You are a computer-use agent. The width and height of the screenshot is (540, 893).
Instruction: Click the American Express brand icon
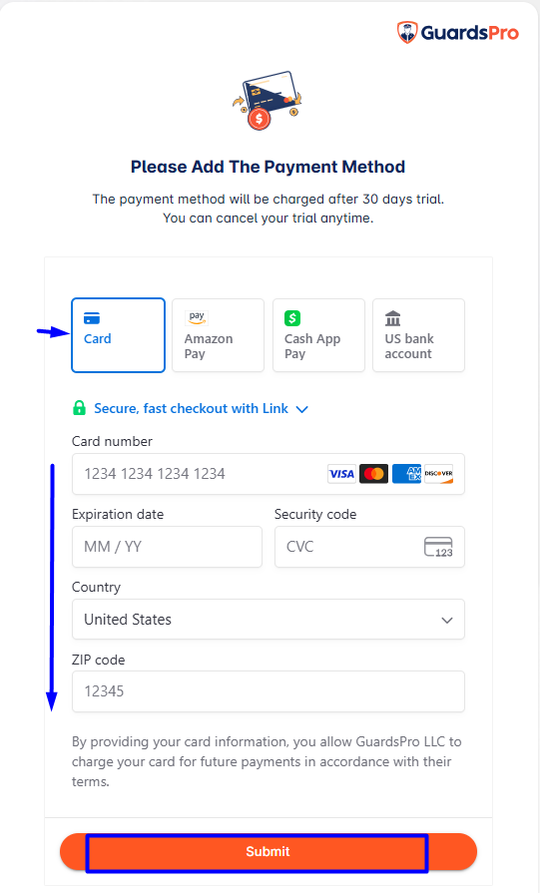(406, 474)
